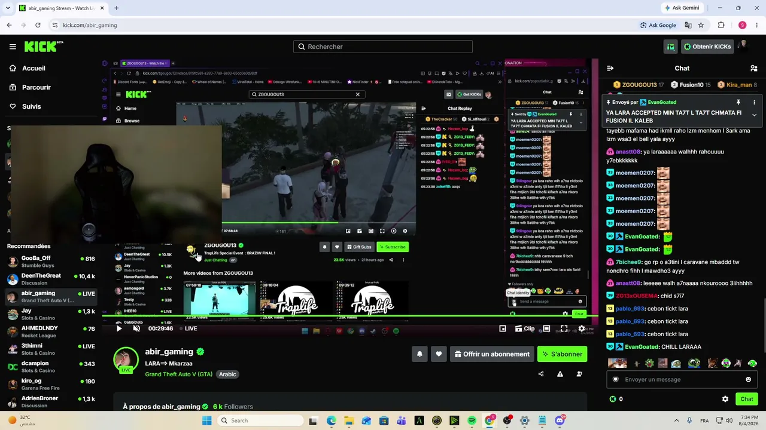Open File Explorer from taskbar
The image size is (766, 430).
(x=349, y=420)
